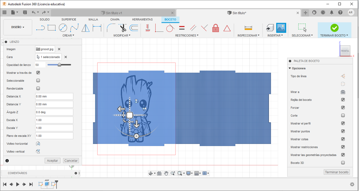Image resolution: width=359 pixels, height=191 pixels.
Task: Select the Rectangle sketch tool
Action: click(52, 28)
